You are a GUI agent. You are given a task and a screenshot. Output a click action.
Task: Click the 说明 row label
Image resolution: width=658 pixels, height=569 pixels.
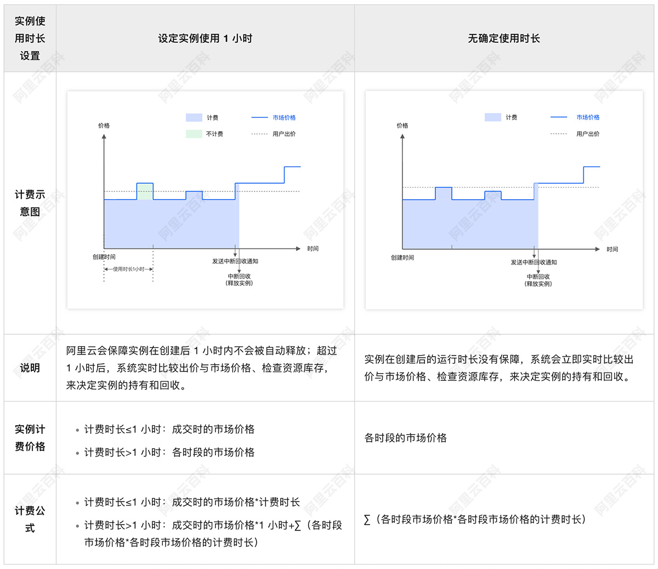click(x=29, y=368)
